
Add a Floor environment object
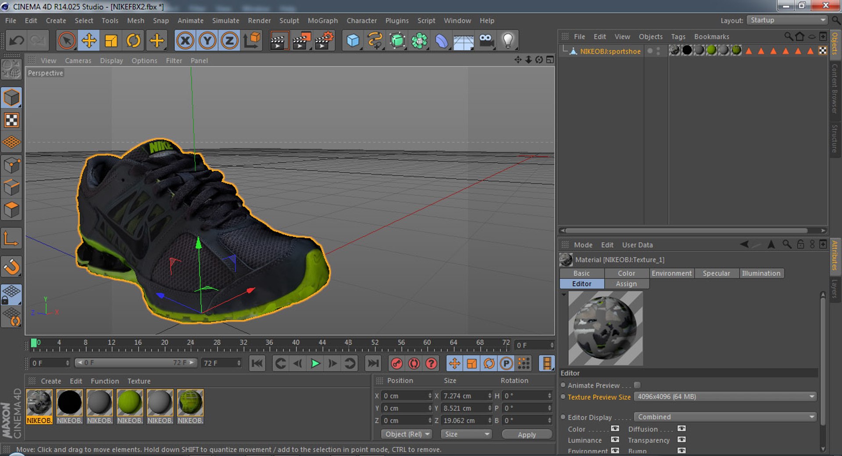[x=464, y=41]
